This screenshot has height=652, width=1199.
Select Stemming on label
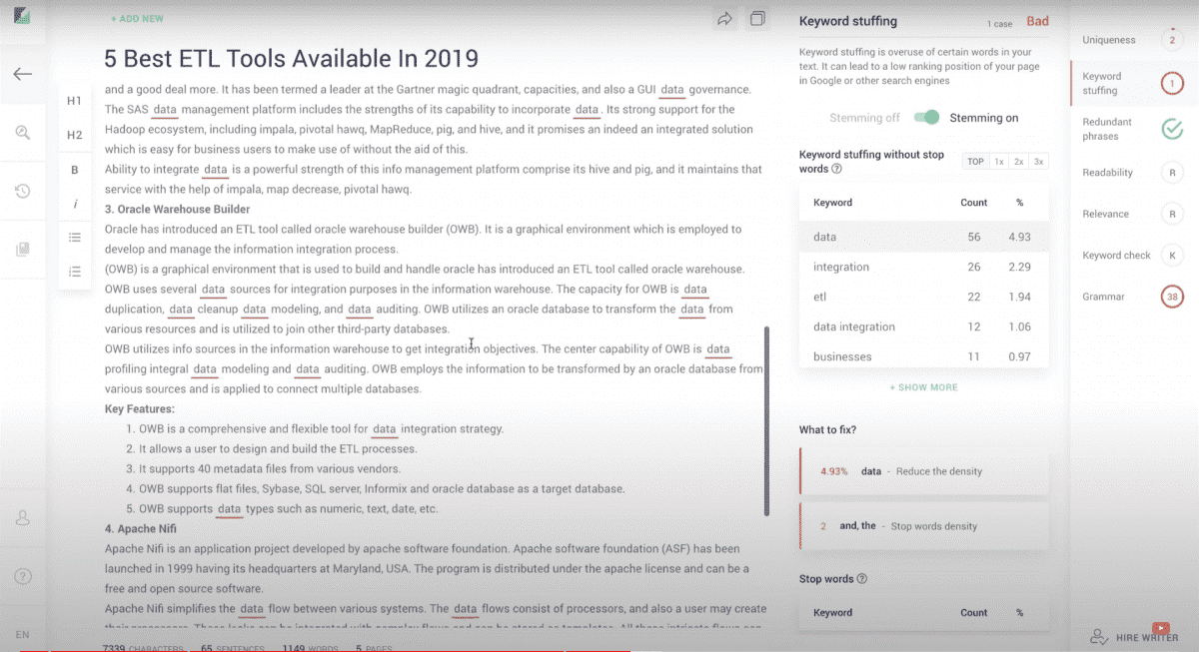click(x=984, y=118)
